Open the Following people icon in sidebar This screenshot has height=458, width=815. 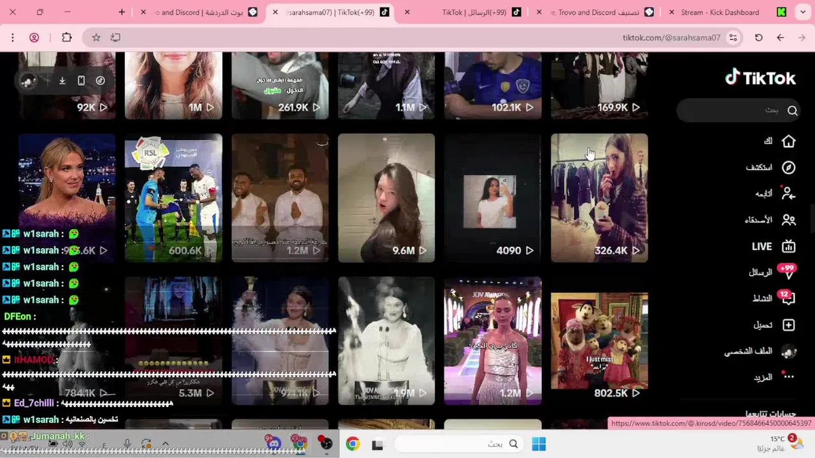(788, 193)
